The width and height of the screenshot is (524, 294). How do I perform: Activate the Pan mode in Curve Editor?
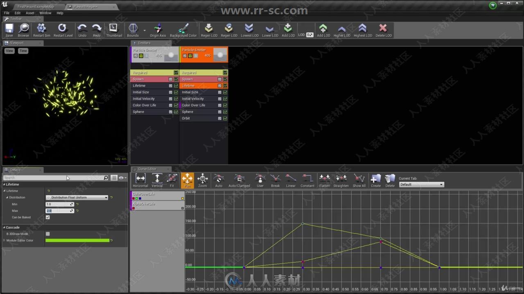coord(187,180)
